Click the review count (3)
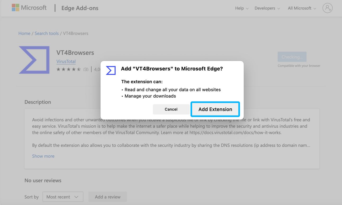 point(86,69)
